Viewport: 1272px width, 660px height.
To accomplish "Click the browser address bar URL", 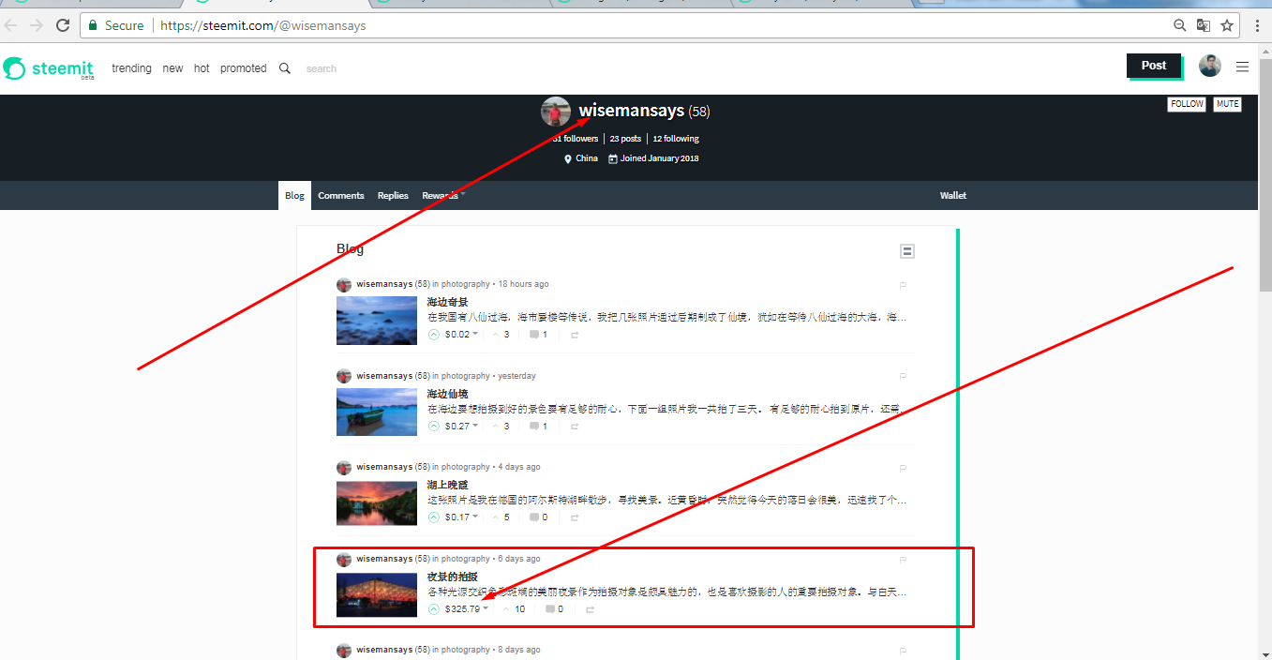I will pos(262,25).
